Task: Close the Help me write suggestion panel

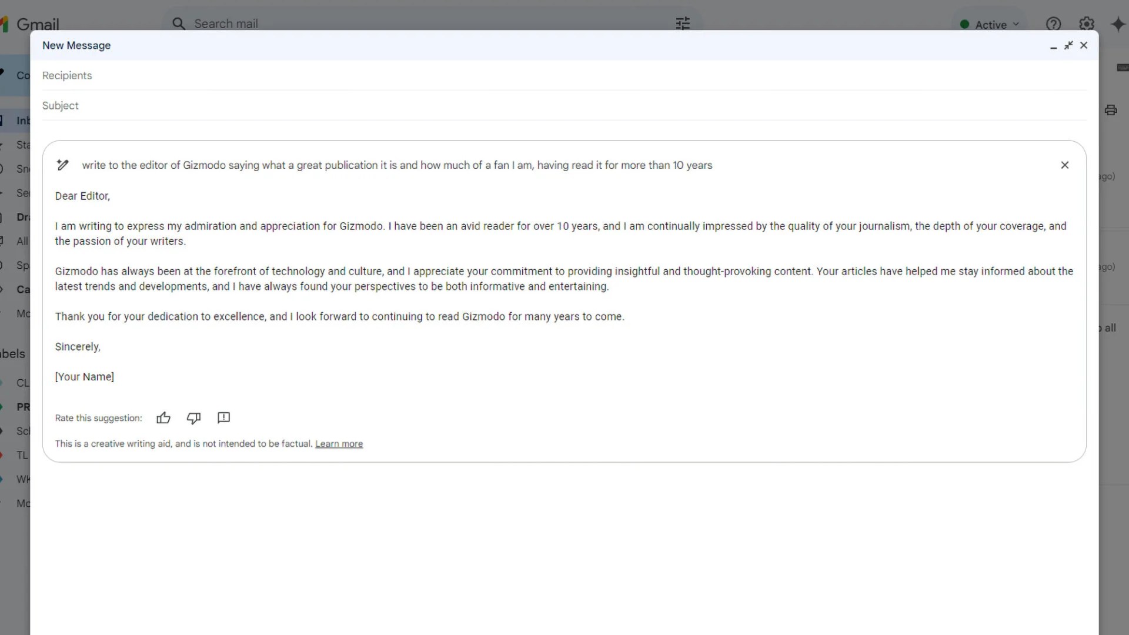Action: 1064,165
